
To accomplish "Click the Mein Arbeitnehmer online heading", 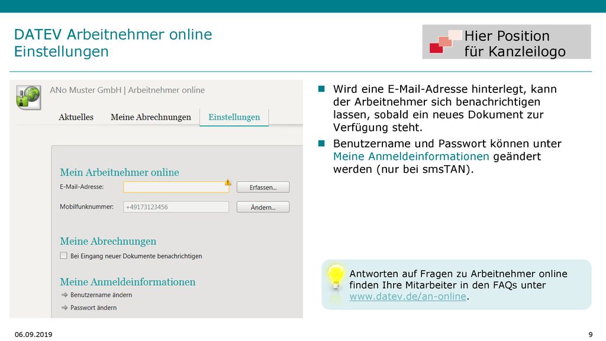I will (120, 172).
